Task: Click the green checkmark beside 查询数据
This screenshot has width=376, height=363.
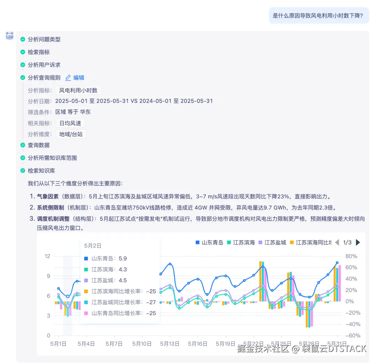Action: click(x=22, y=145)
